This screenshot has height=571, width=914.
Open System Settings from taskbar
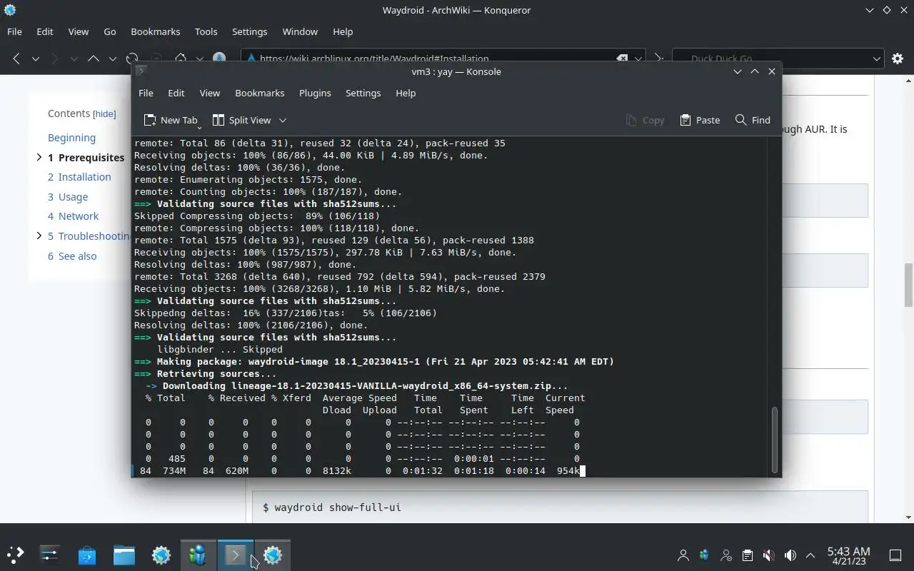tap(50, 555)
